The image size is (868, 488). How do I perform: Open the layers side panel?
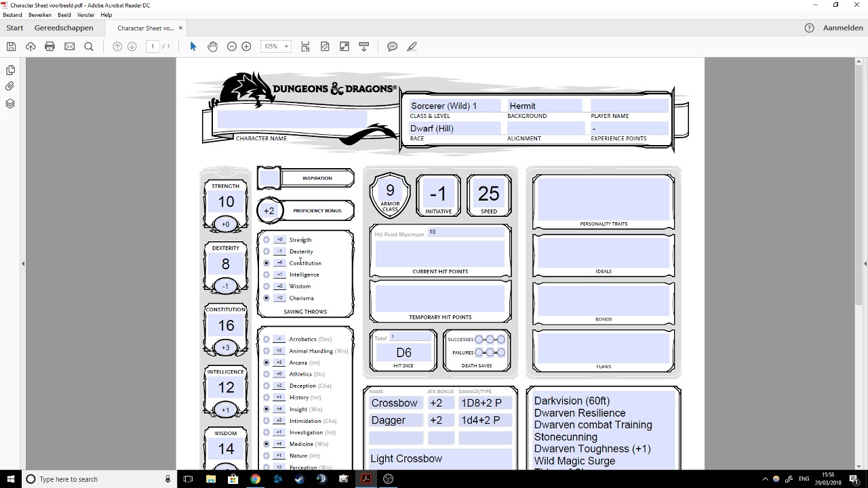pos(10,104)
